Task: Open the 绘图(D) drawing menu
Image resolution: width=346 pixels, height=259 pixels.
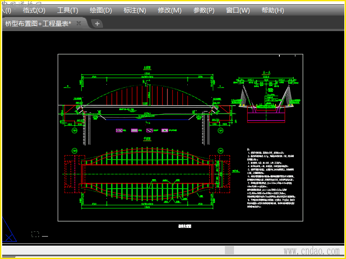Action: [x=100, y=10]
